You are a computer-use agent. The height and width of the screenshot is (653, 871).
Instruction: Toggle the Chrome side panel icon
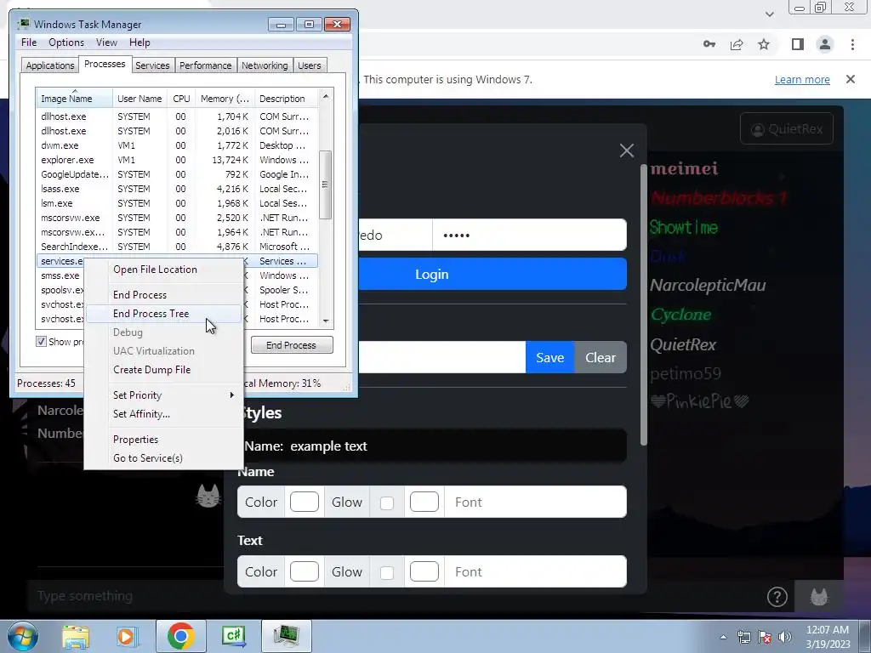click(798, 44)
